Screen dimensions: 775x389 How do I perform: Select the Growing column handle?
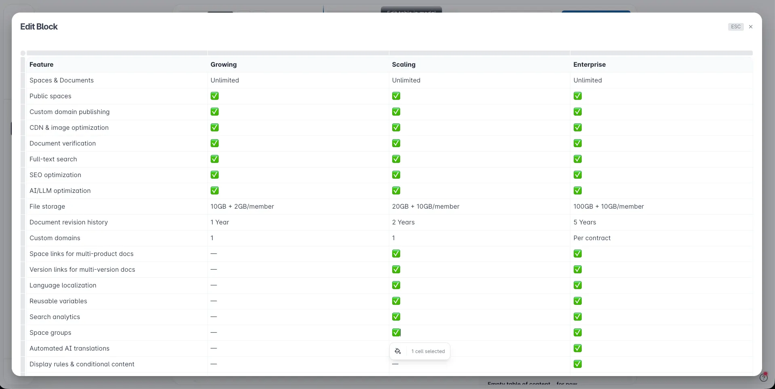click(298, 53)
